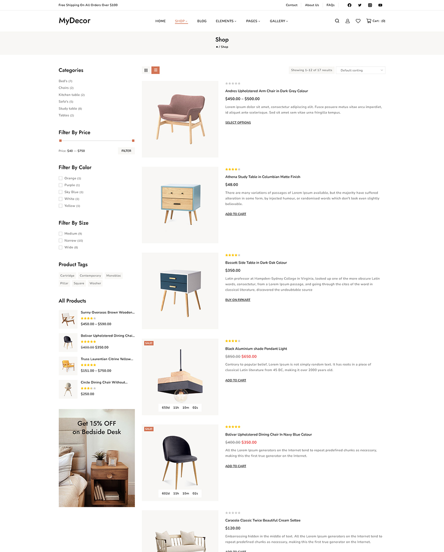Add Athena Study Table to cart
Viewport: 444px width, 552px height.
pyautogui.click(x=236, y=214)
